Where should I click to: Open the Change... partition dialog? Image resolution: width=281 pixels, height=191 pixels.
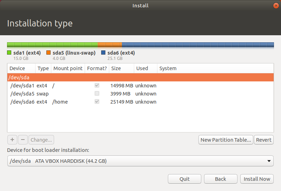[41, 140]
